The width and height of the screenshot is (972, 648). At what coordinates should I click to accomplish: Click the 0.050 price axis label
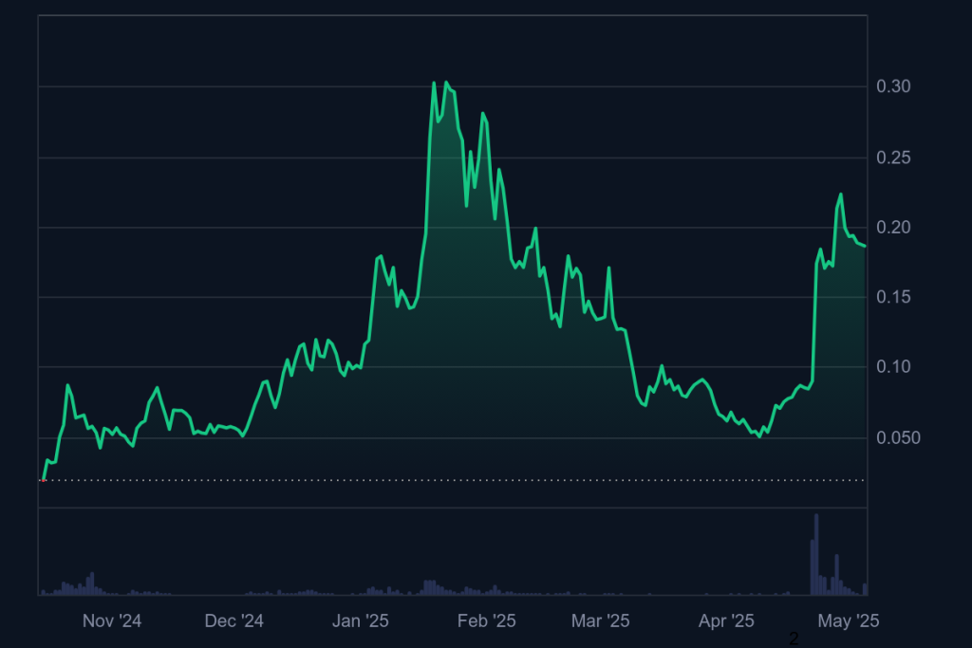(x=898, y=438)
